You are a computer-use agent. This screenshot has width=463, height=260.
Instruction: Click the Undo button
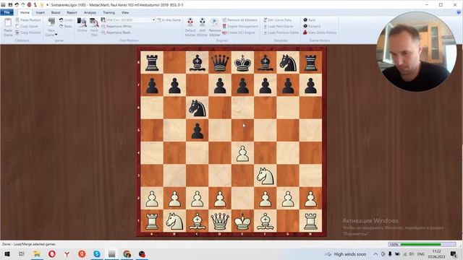click(66, 20)
